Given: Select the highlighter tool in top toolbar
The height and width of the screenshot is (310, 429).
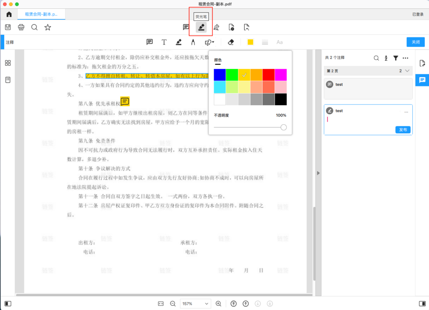Looking at the screenshot, I should click(x=201, y=27).
